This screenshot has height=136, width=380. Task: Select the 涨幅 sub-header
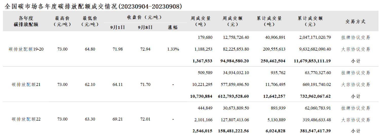click(173, 27)
